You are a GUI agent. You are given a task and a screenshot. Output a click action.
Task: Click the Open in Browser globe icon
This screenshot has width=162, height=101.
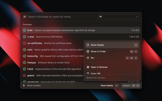pos(88,67)
